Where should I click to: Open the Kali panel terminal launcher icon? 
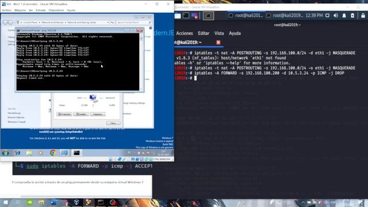pyautogui.click(x=186, y=16)
